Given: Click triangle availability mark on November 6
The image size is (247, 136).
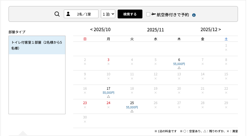Looking at the screenshot, I should point(179,68).
